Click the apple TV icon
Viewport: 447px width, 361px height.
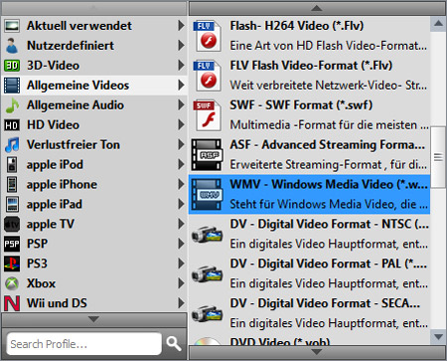(12, 224)
